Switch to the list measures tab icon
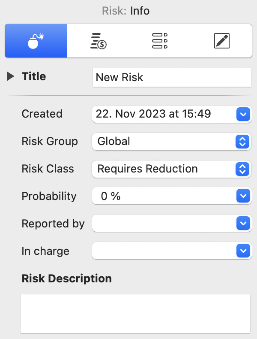 tap(160, 41)
